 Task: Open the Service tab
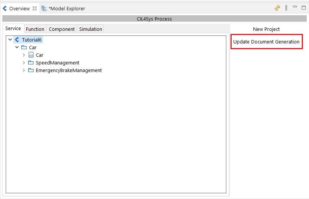(13, 29)
